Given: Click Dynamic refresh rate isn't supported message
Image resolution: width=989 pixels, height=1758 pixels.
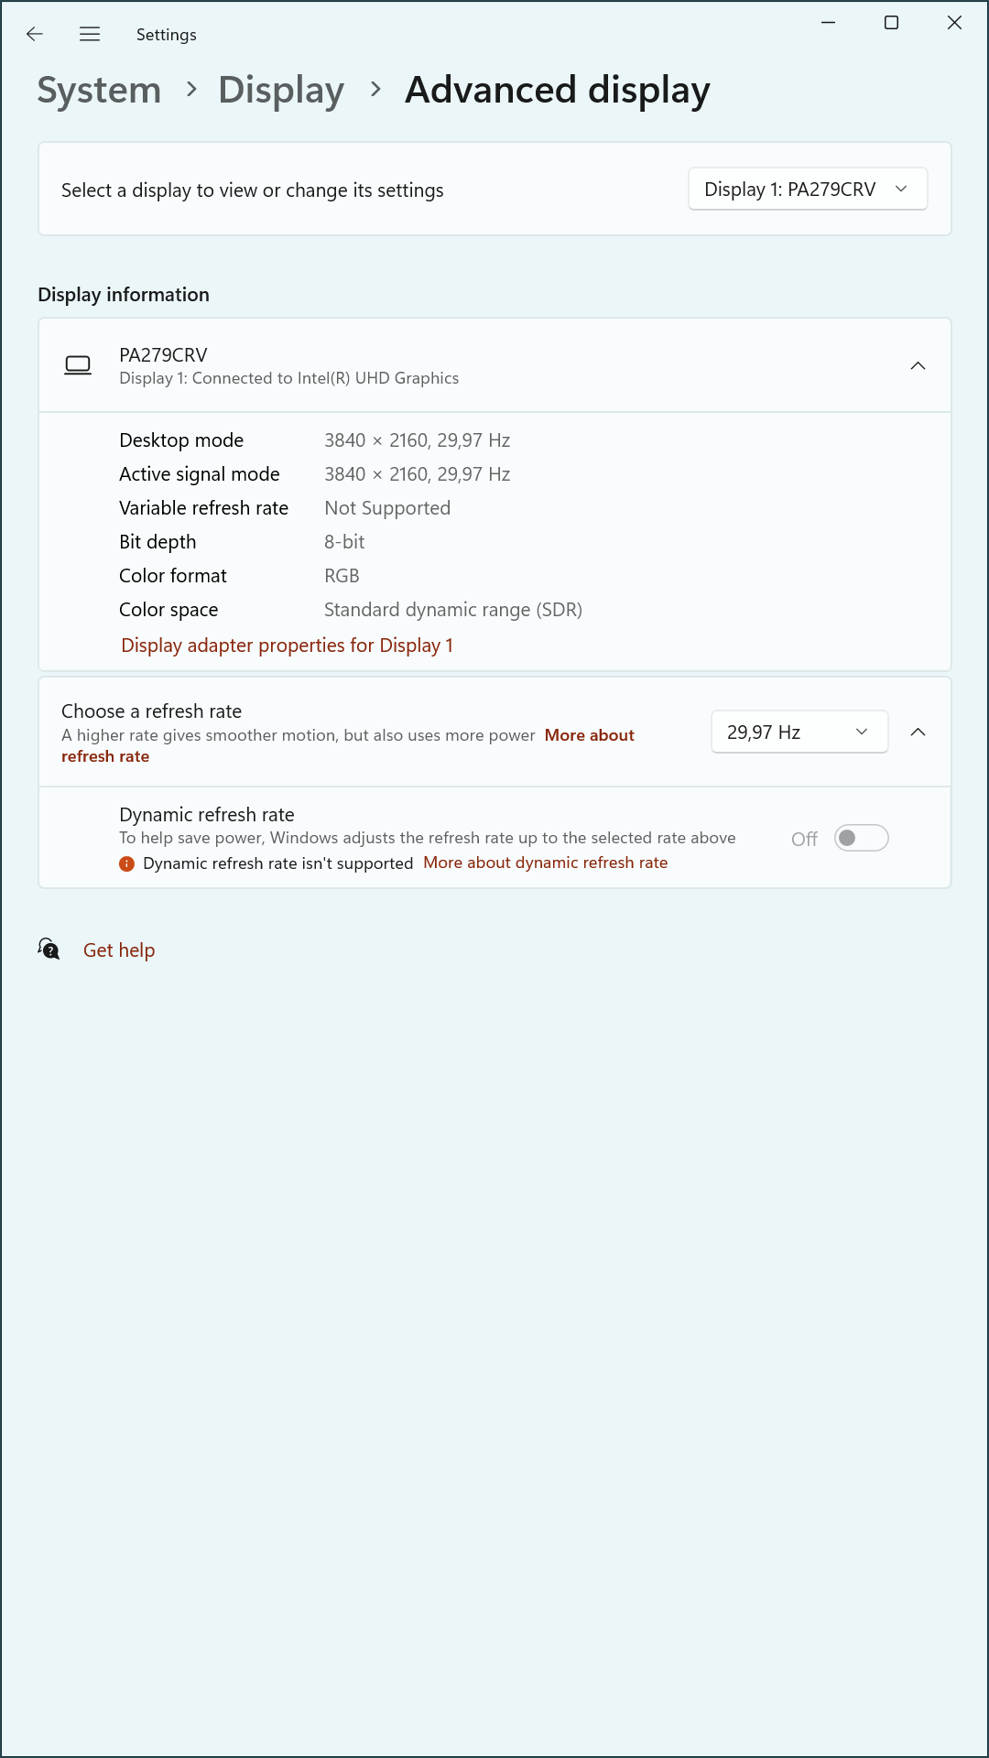Looking at the screenshot, I should (278, 863).
